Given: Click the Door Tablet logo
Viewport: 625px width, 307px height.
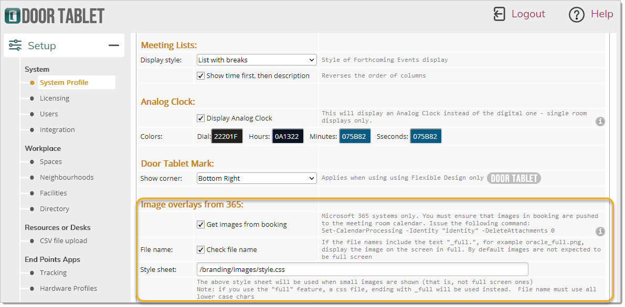Looking at the screenshot, I should [55, 15].
